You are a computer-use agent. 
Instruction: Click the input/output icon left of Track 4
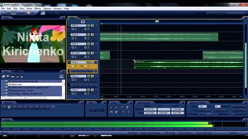pos(69,34)
